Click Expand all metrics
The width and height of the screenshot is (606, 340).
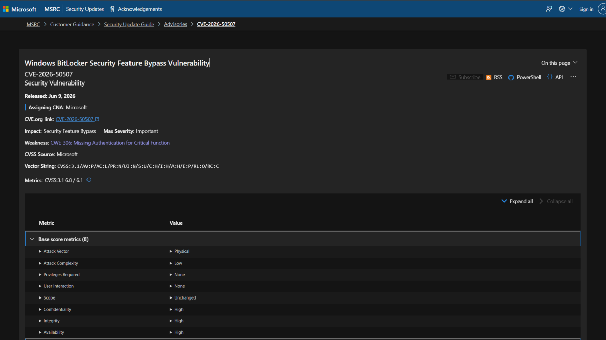[517, 201]
